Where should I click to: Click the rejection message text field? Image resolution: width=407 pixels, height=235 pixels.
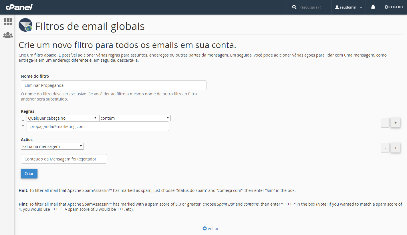click(64, 159)
